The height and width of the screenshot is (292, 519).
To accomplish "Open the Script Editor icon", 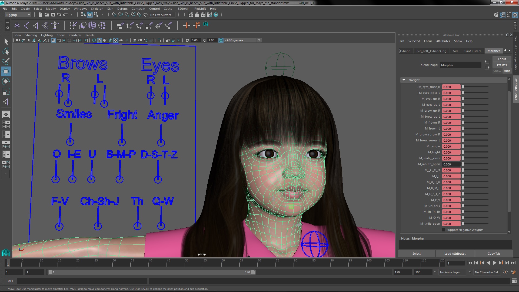I will pyautogui.click(x=514, y=281).
